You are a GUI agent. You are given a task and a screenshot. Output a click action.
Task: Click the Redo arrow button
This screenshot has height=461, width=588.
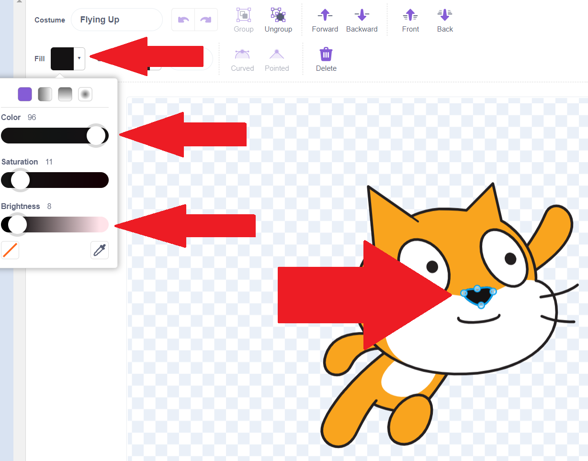206,20
